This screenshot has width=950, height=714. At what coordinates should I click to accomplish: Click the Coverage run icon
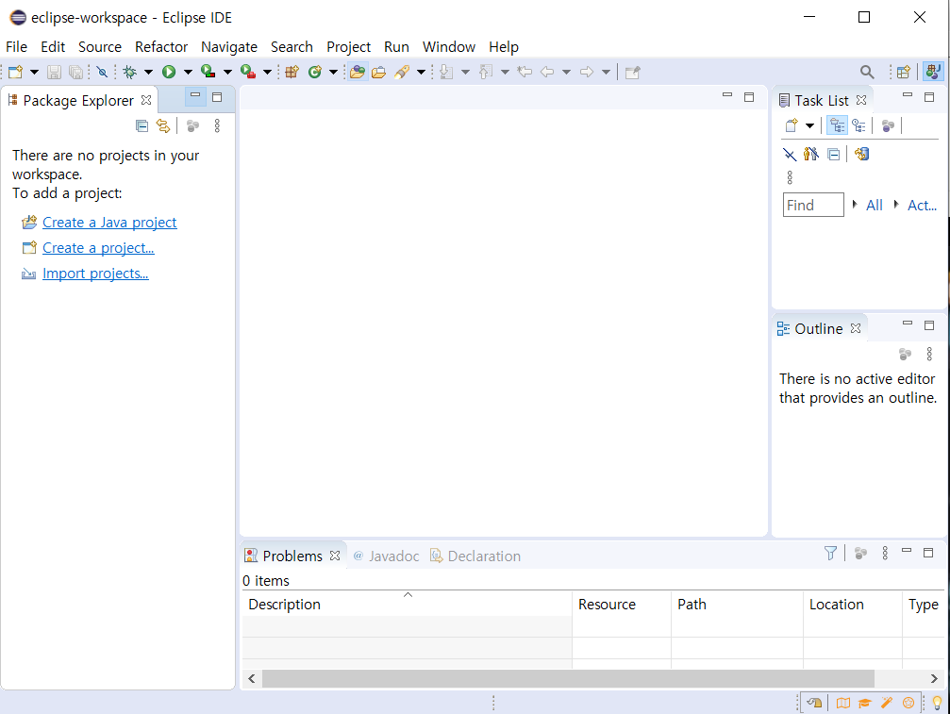(x=208, y=72)
